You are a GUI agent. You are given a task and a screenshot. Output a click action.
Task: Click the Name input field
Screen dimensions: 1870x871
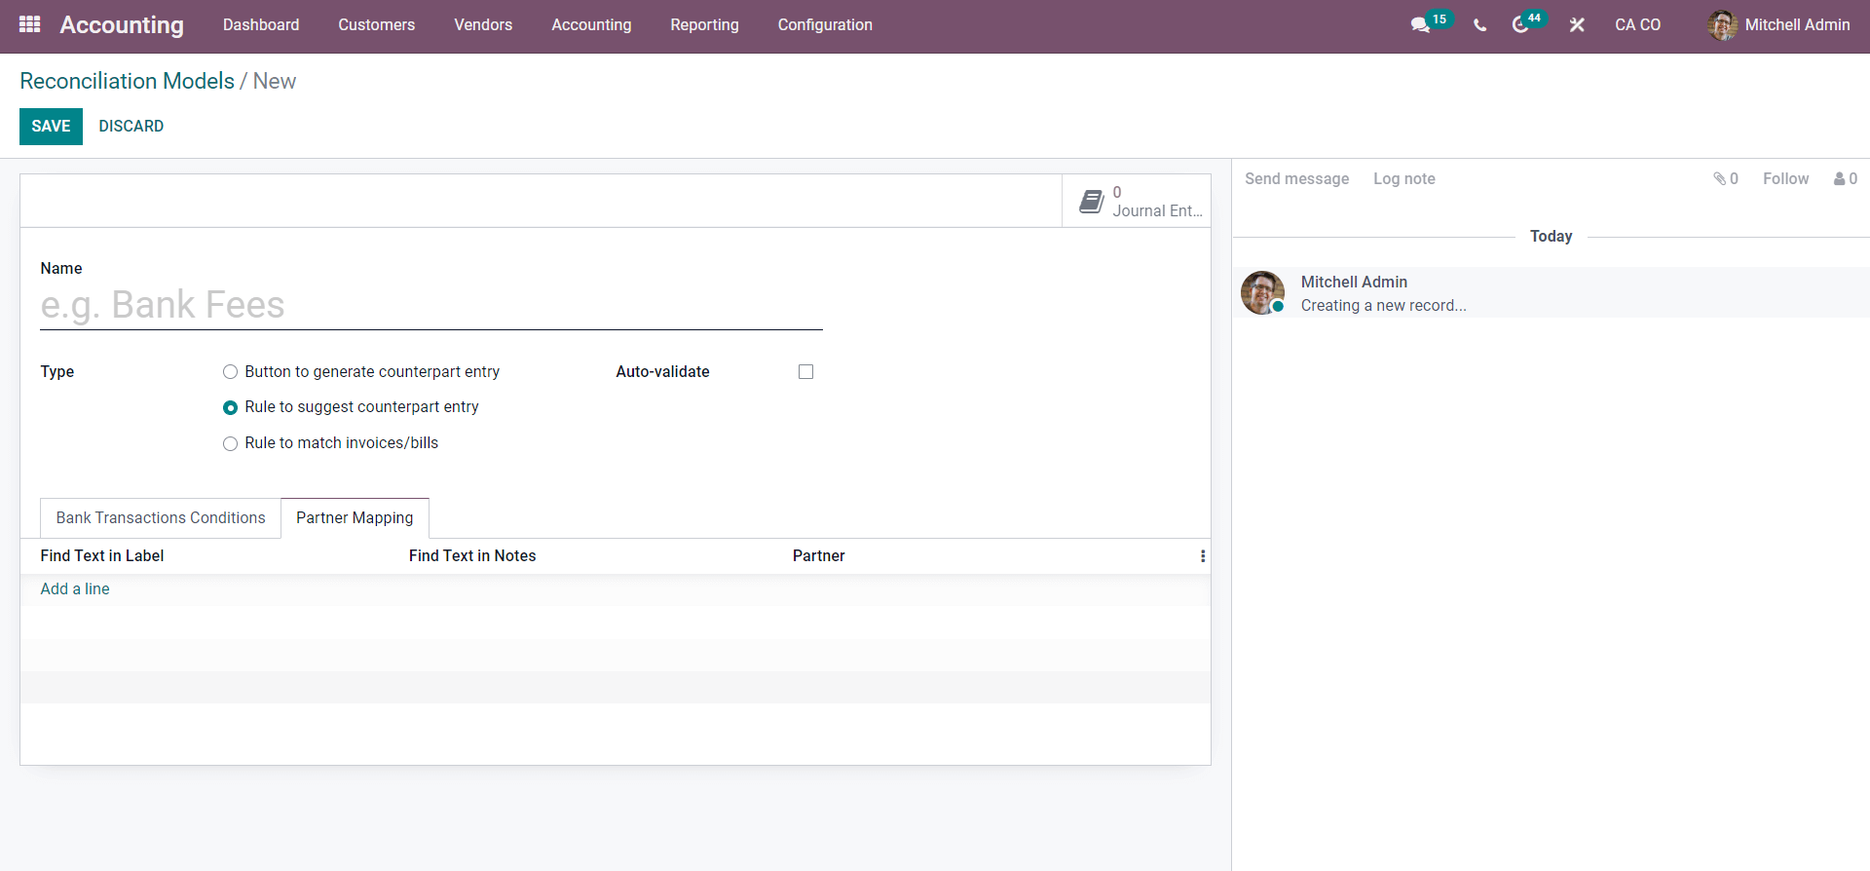click(431, 306)
